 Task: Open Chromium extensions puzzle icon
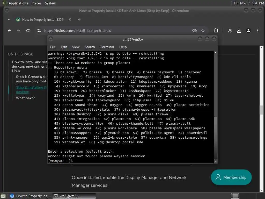click(216, 31)
